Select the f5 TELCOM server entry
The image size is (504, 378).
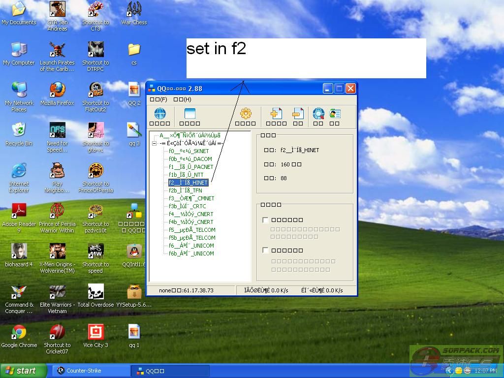coord(192,230)
